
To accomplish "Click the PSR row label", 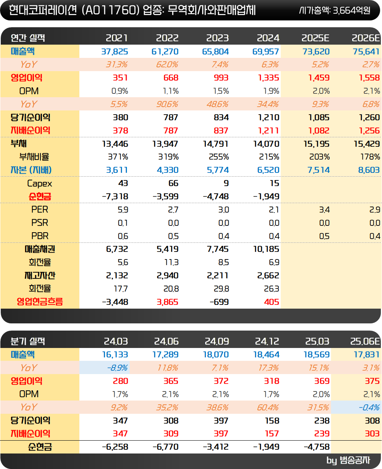I will (40, 223).
